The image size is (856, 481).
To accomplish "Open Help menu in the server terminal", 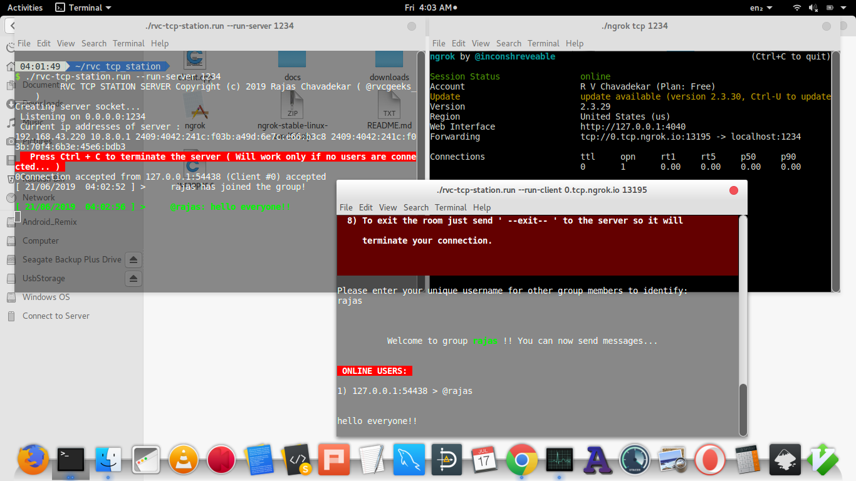I will click(x=160, y=43).
